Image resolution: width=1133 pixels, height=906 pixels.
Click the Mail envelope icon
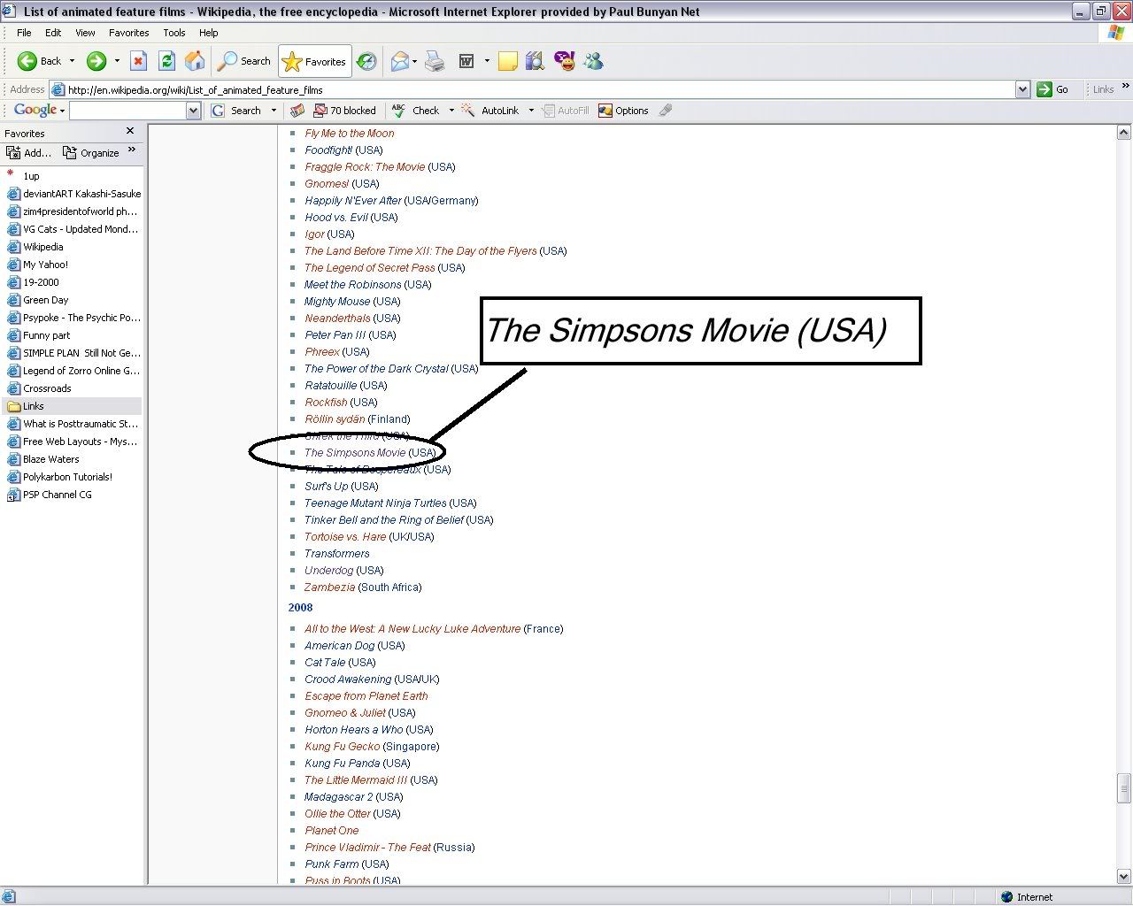click(399, 61)
